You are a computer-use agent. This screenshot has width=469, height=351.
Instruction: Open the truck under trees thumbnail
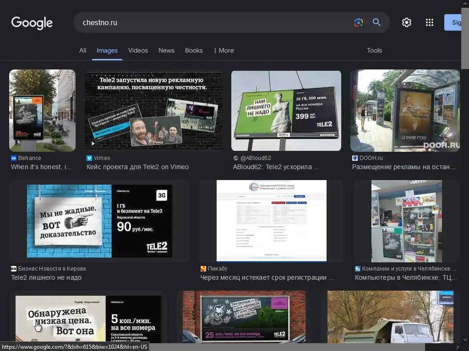click(x=390, y=317)
